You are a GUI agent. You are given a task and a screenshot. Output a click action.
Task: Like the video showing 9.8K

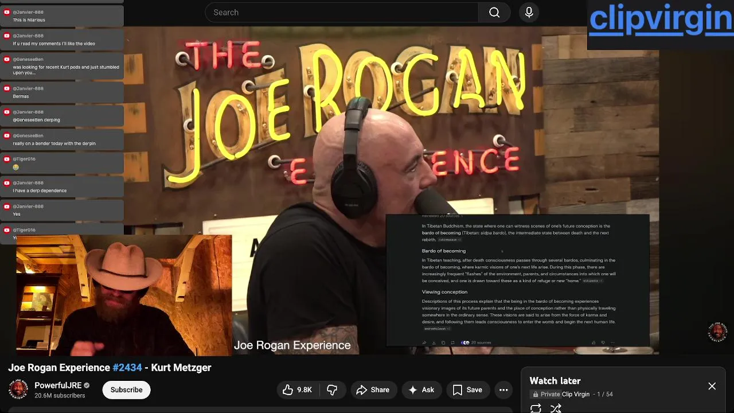(297, 390)
